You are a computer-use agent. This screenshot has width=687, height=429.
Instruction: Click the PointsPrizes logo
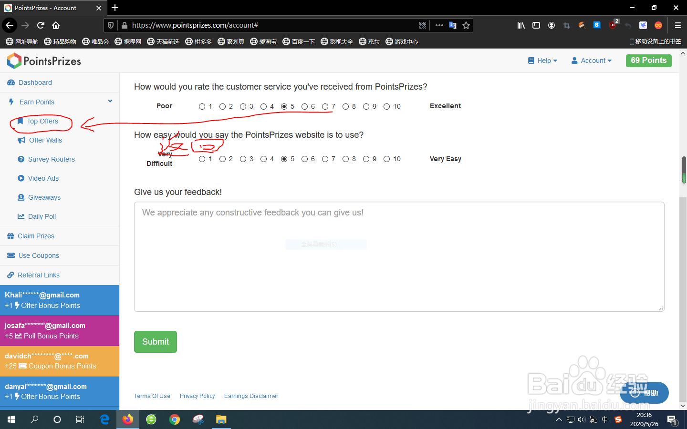[x=44, y=61]
